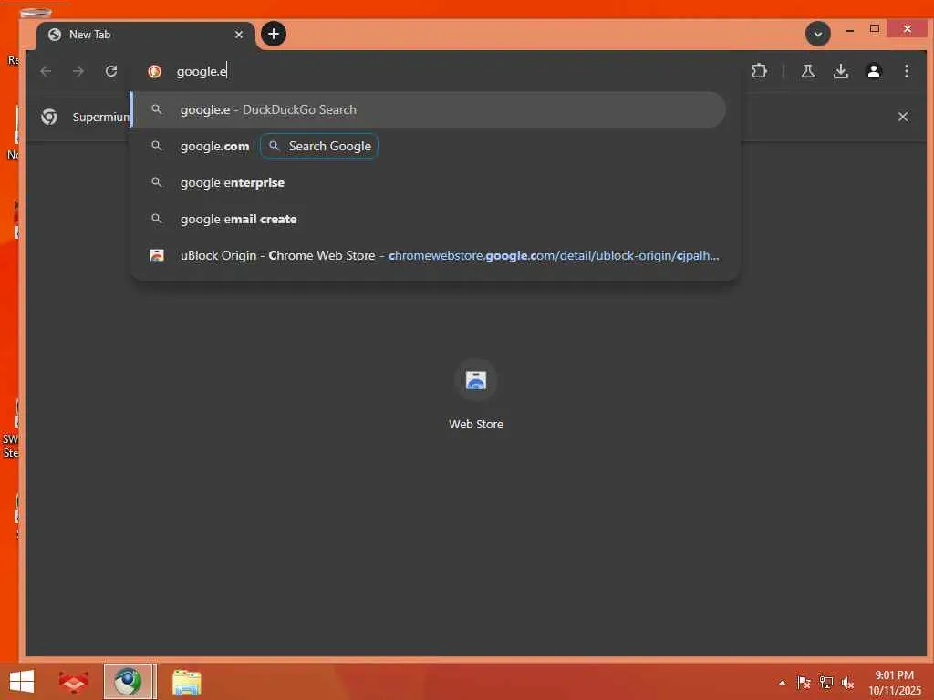Open the three-dot browser menu
The height and width of the screenshot is (700, 934).
(x=906, y=71)
